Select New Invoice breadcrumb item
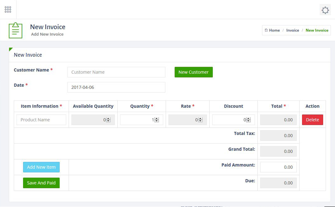The height and width of the screenshot is (207, 335). click(x=317, y=30)
